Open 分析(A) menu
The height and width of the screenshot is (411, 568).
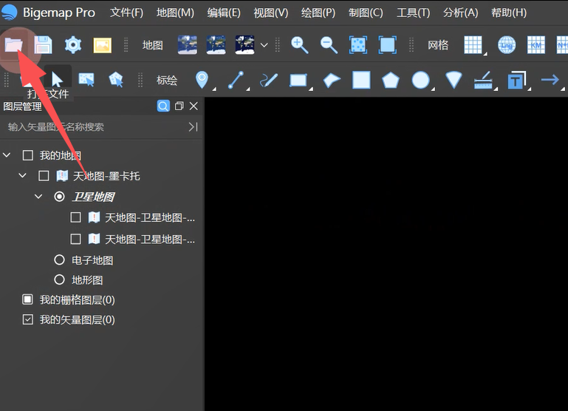click(461, 13)
